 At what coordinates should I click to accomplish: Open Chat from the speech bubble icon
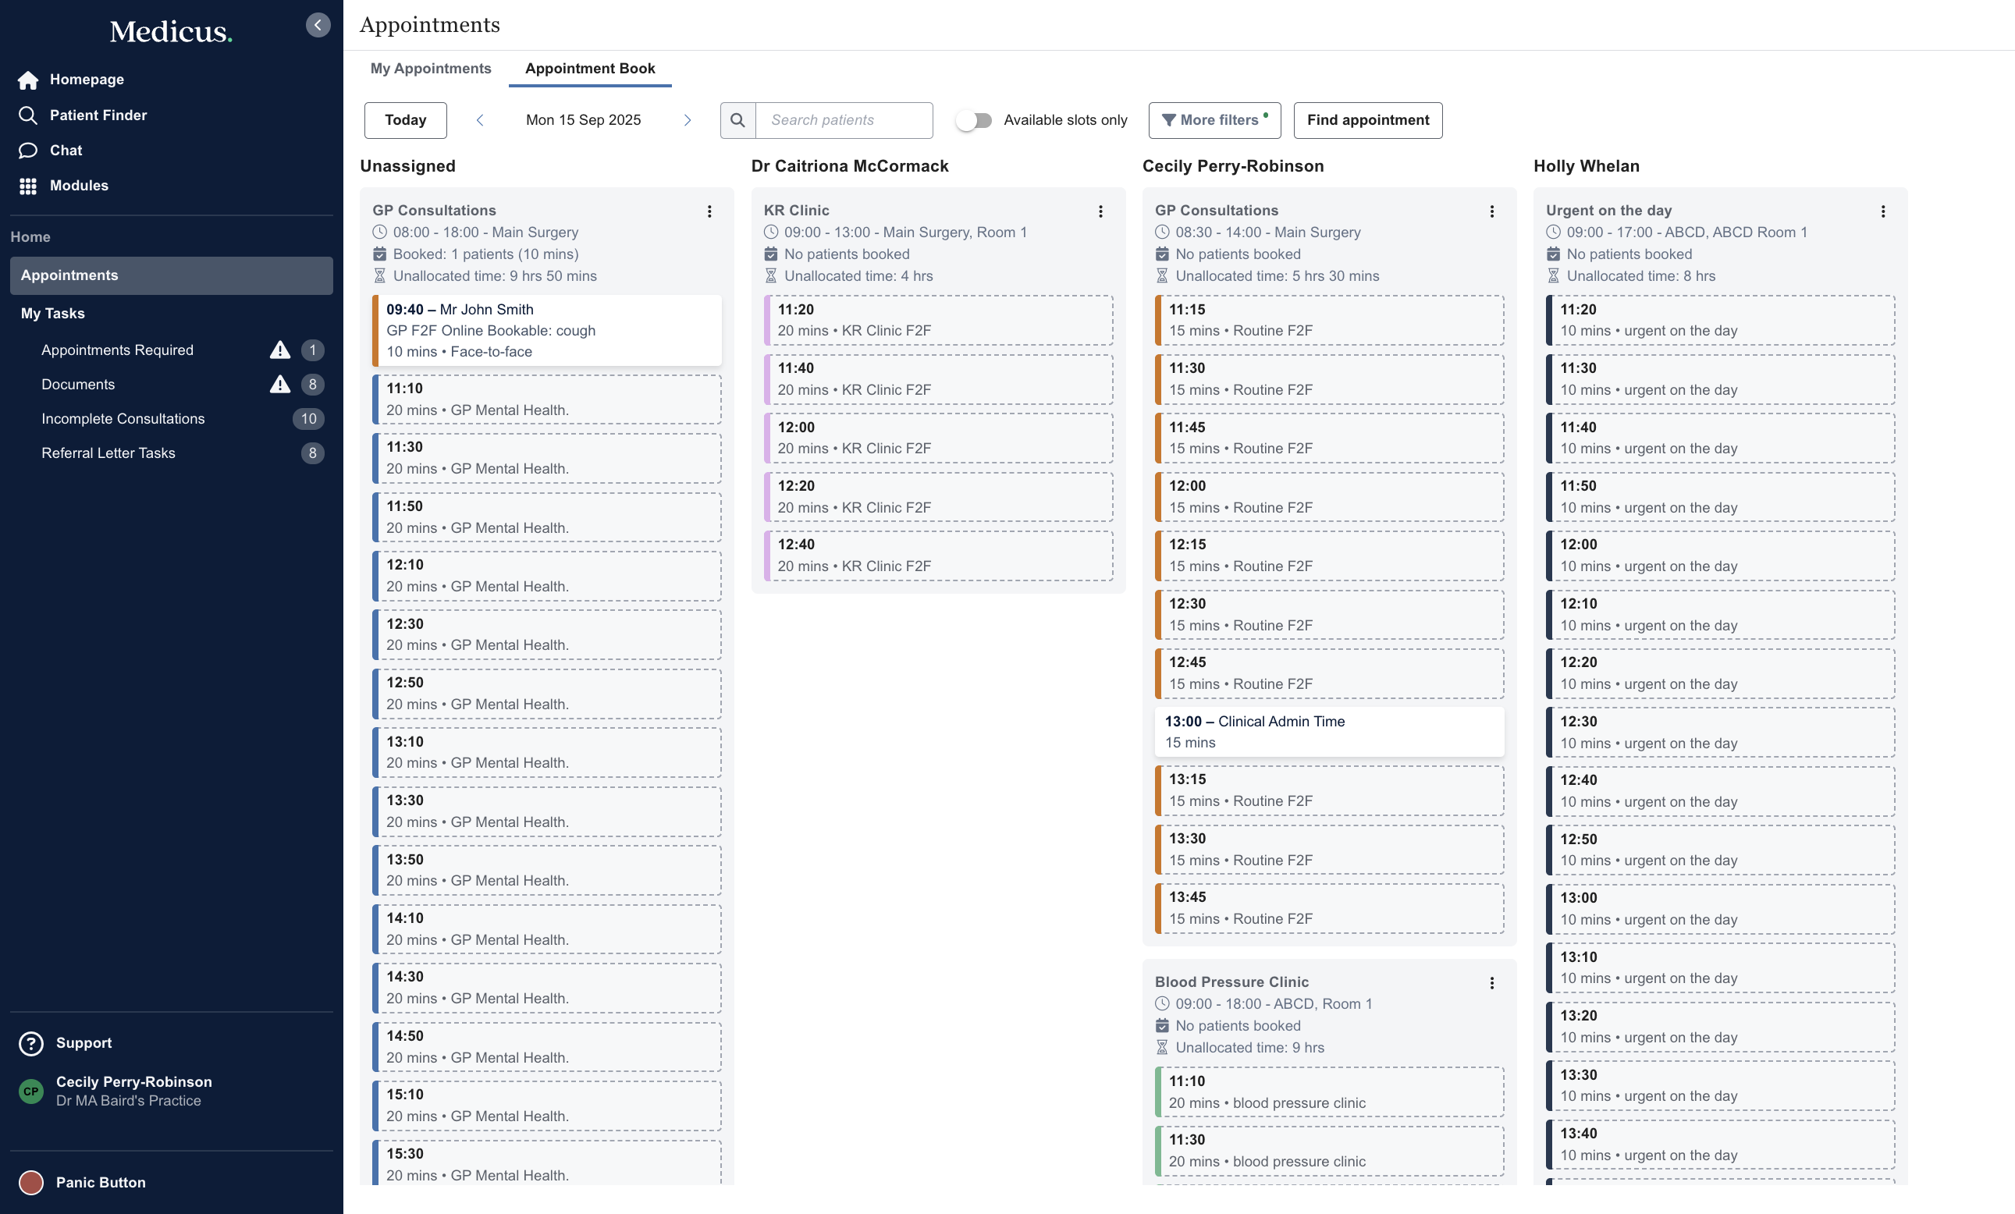click(x=28, y=151)
